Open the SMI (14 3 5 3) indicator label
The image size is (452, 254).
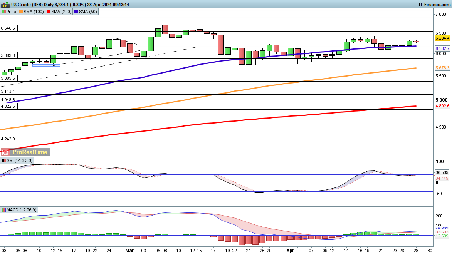pos(20,160)
